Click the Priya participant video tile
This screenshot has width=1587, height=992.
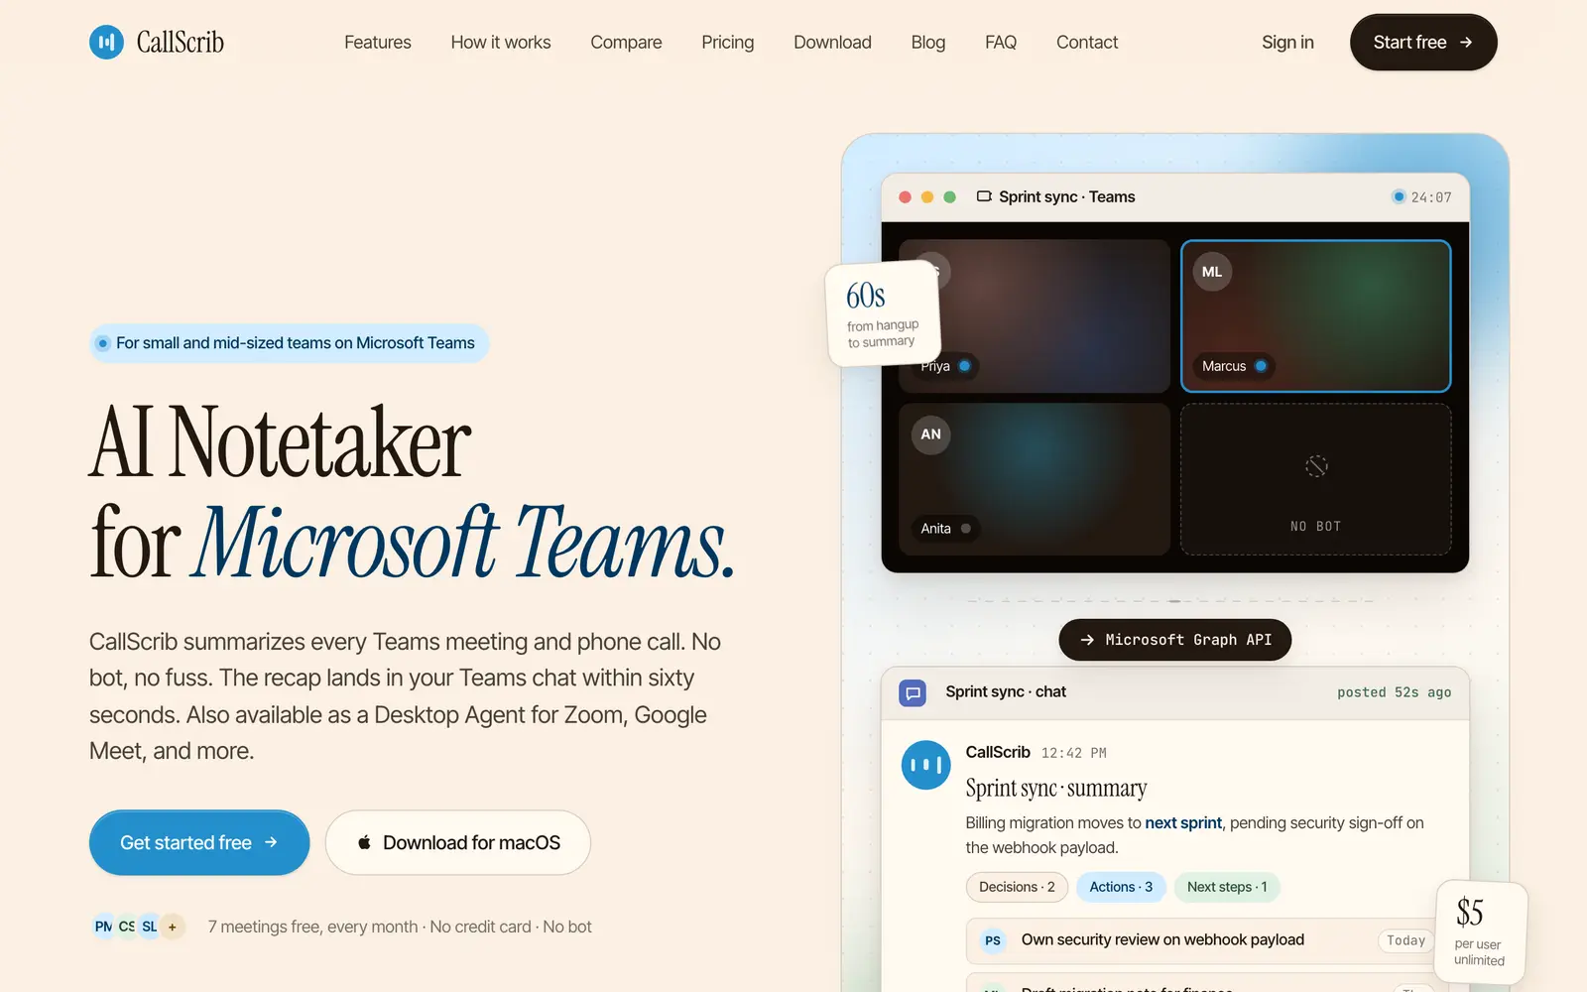point(1035,315)
